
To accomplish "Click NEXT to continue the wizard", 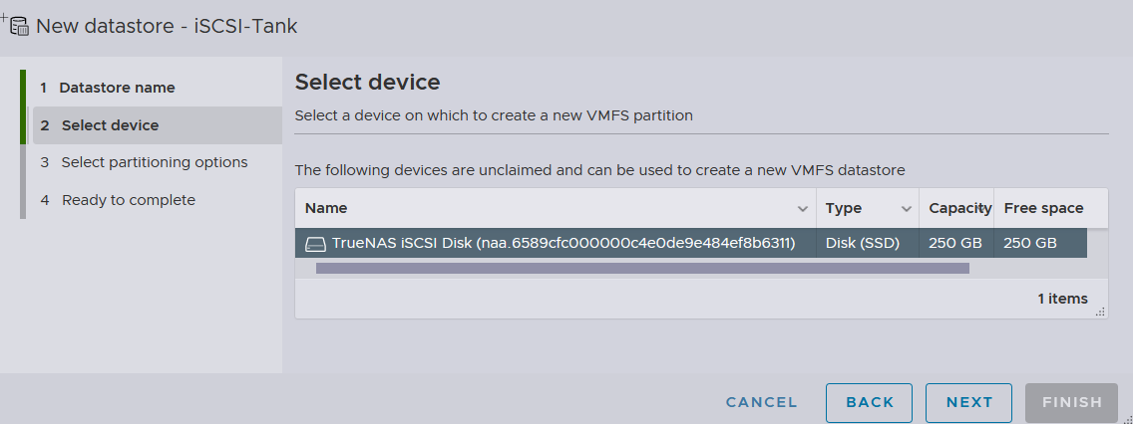I will [969, 402].
